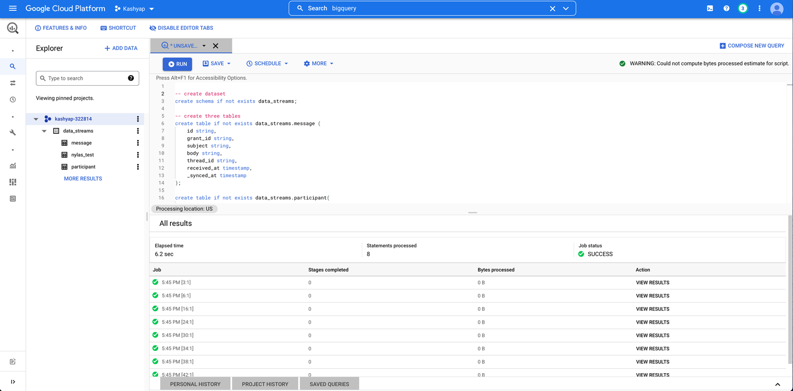Click ADD DATA in Explorer
The image size is (793, 391).
(x=121, y=48)
